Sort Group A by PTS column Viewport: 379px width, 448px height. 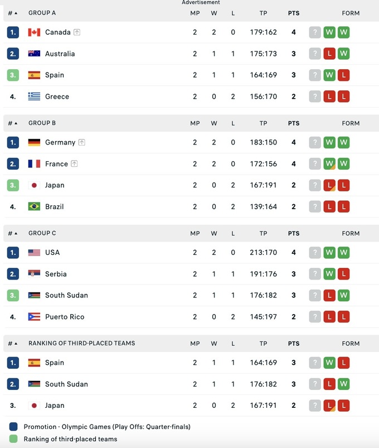click(x=293, y=13)
